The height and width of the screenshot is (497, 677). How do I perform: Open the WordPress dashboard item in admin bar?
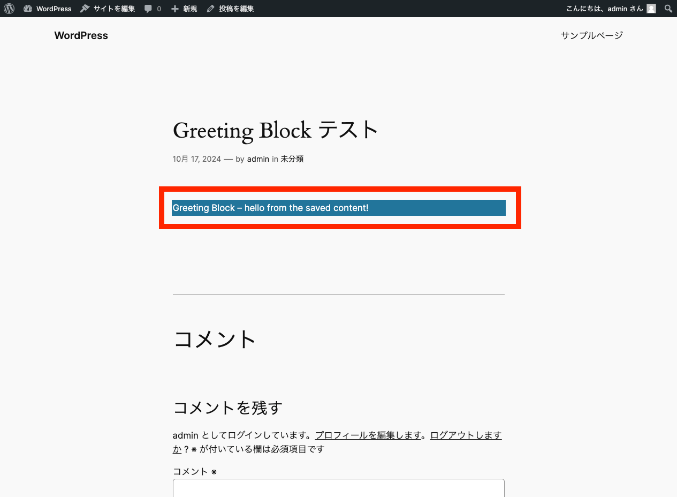click(48, 9)
